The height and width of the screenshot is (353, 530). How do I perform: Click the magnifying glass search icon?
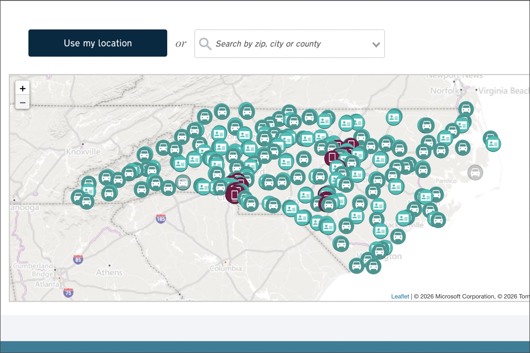[x=205, y=44]
